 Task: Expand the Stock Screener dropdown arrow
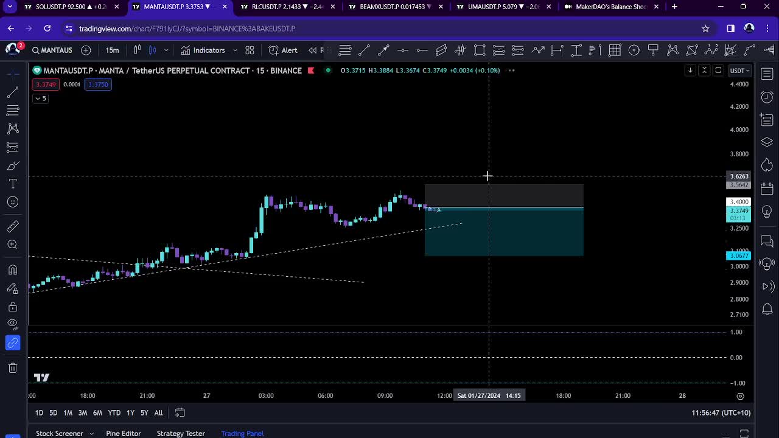[92, 433]
